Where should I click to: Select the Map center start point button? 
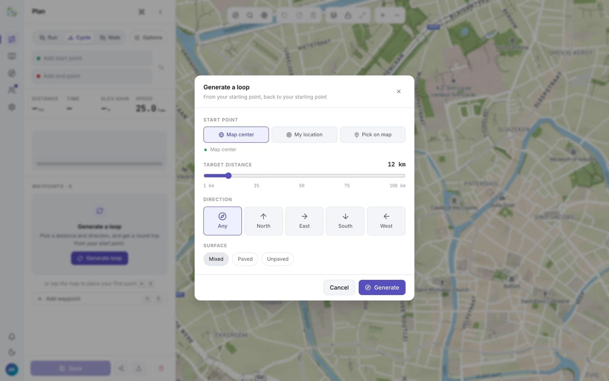click(x=236, y=135)
